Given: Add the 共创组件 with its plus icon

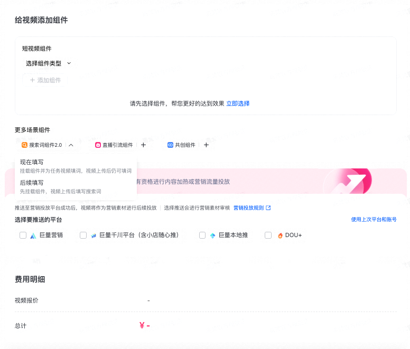Looking at the screenshot, I should pos(206,145).
